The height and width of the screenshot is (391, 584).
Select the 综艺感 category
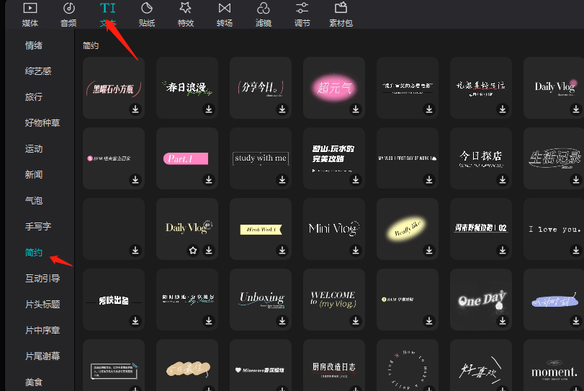click(38, 71)
